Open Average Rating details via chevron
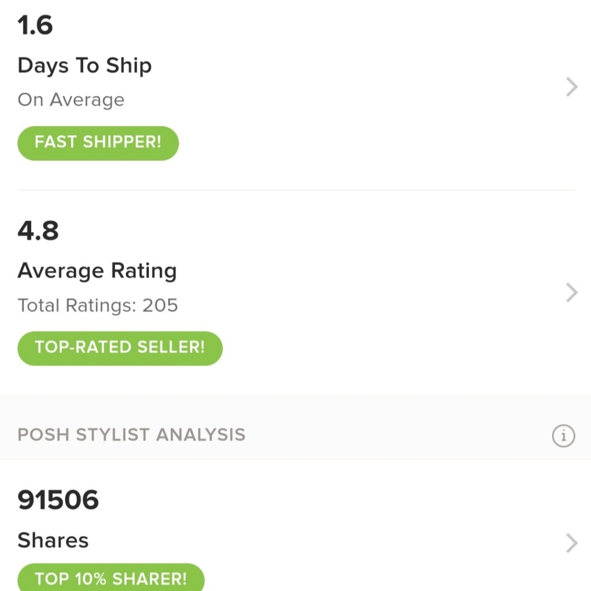 click(x=571, y=293)
